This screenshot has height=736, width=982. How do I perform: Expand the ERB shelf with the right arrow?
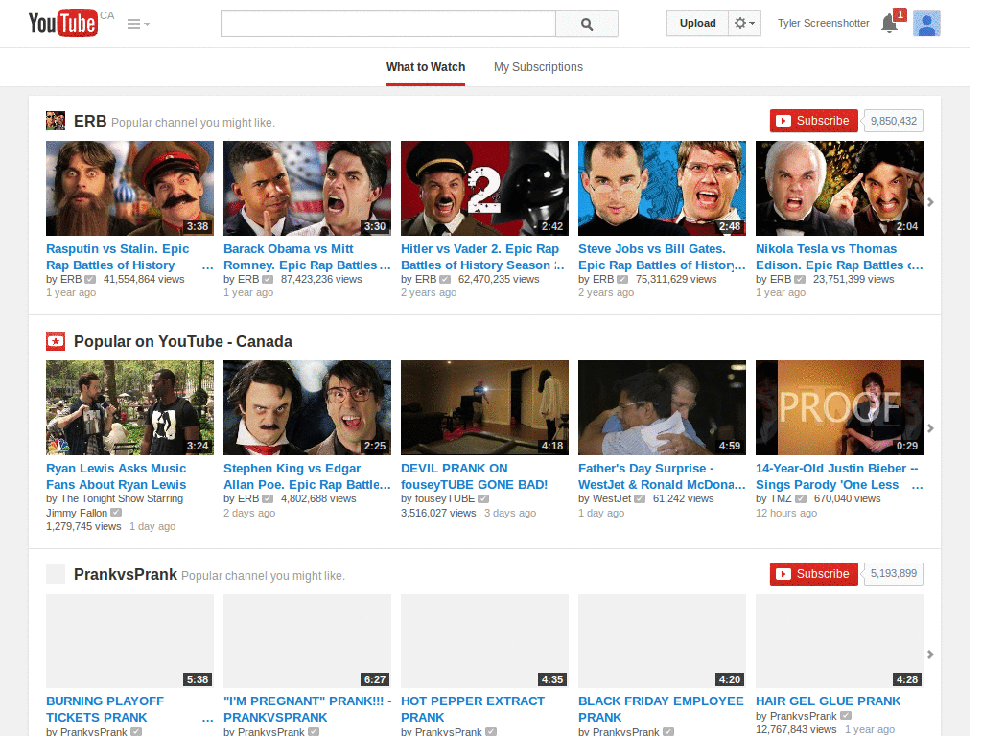coord(930,202)
